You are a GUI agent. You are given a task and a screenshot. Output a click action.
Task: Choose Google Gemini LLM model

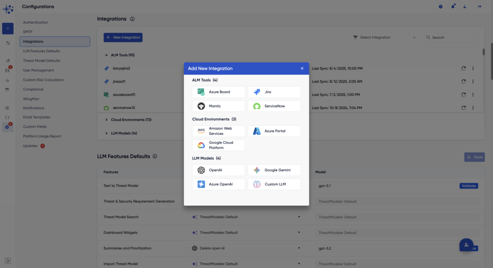[274, 170]
